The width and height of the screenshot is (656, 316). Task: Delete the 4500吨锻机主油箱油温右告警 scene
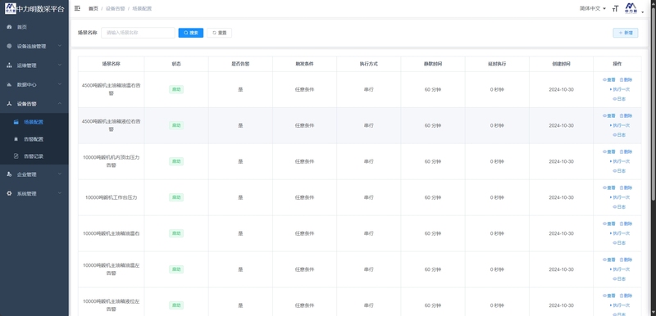tap(626, 79)
